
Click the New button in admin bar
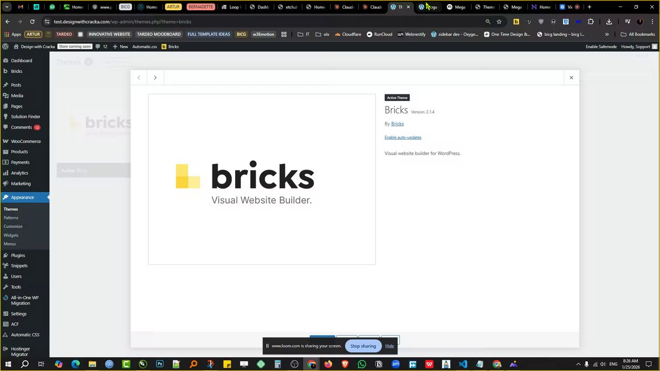coord(120,46)
